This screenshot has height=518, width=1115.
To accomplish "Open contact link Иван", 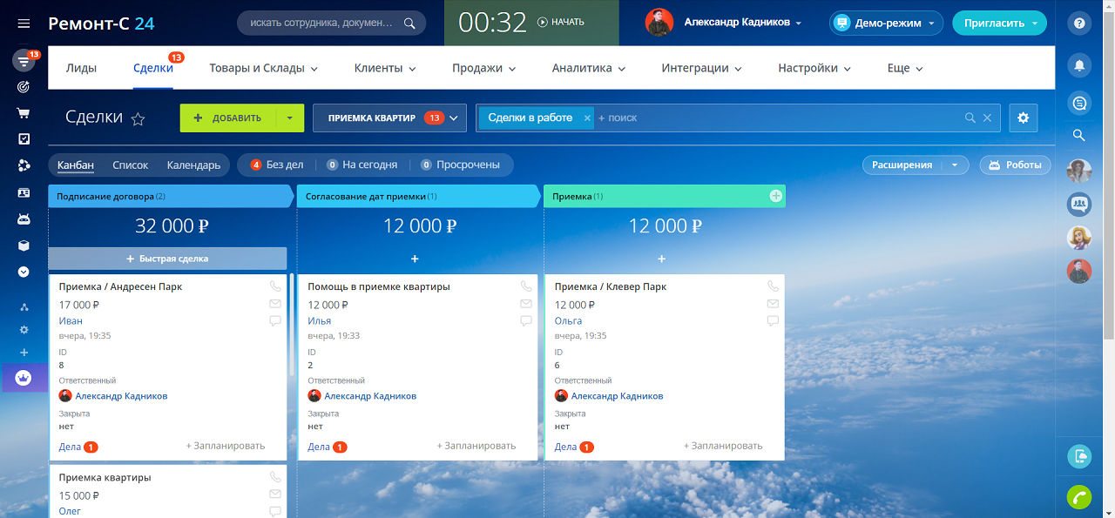I will [x=71, y=320].
